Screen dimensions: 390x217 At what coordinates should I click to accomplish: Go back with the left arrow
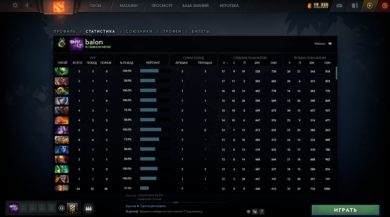point(27,5)
